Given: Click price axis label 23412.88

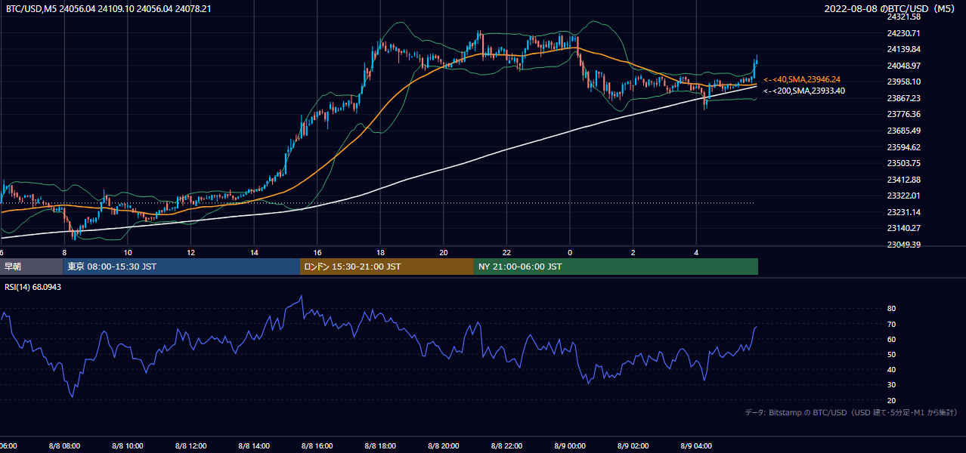Looking at the screenshot, I should point(904,180).
